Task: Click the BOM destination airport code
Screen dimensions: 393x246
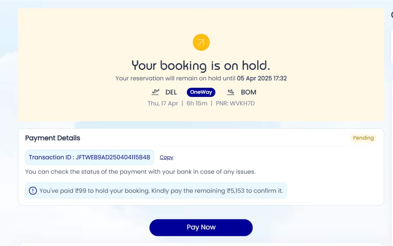Action: [x=248, y=92]
